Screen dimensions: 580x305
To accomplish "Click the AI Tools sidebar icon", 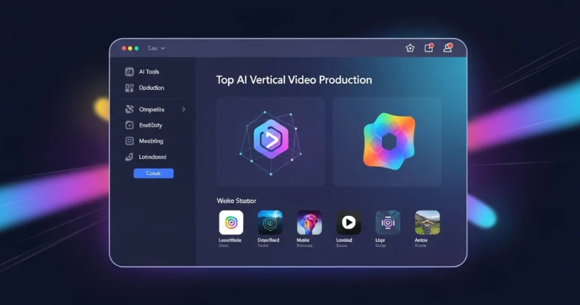I will tap(129, 72).
